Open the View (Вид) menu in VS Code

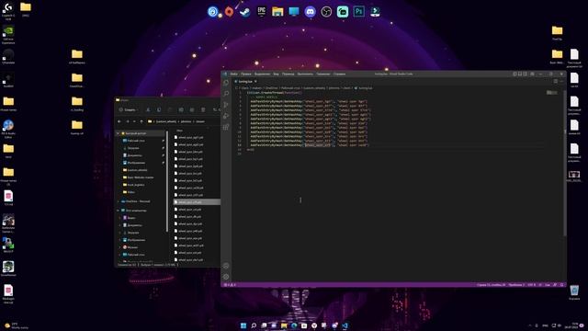tap(276, 74)
